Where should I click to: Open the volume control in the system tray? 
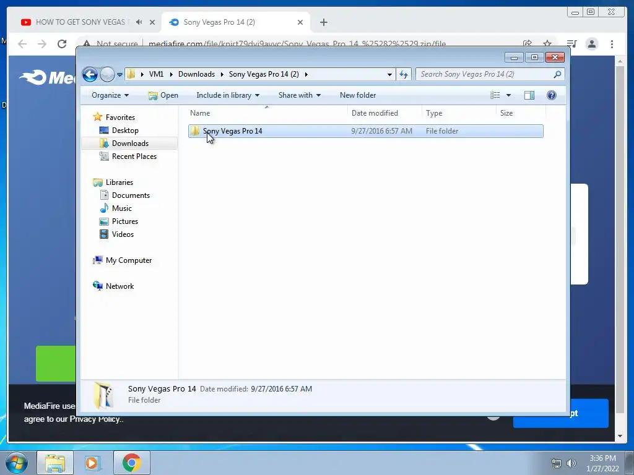571,463
